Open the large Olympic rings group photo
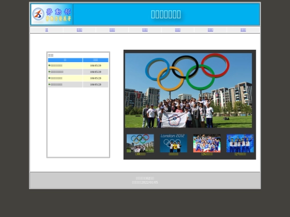The height and width of the screenshot is (217, 290). coord(189,91)
